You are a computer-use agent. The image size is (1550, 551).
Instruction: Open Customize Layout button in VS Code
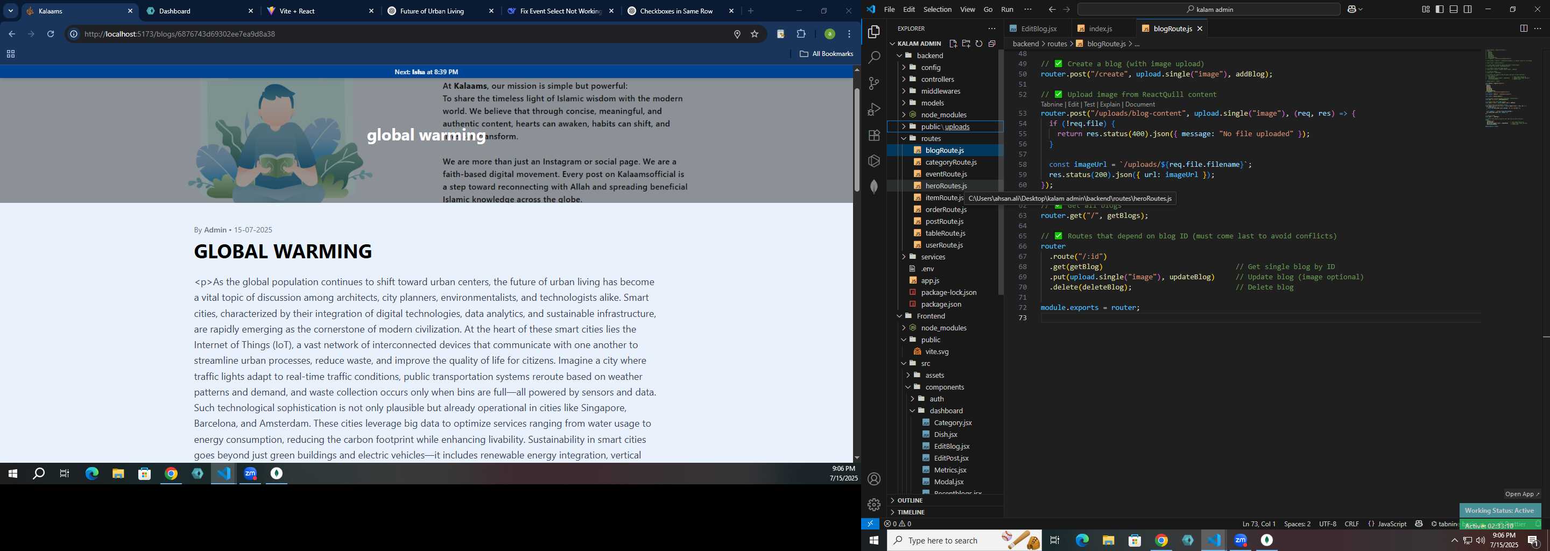click(1426, 9)
